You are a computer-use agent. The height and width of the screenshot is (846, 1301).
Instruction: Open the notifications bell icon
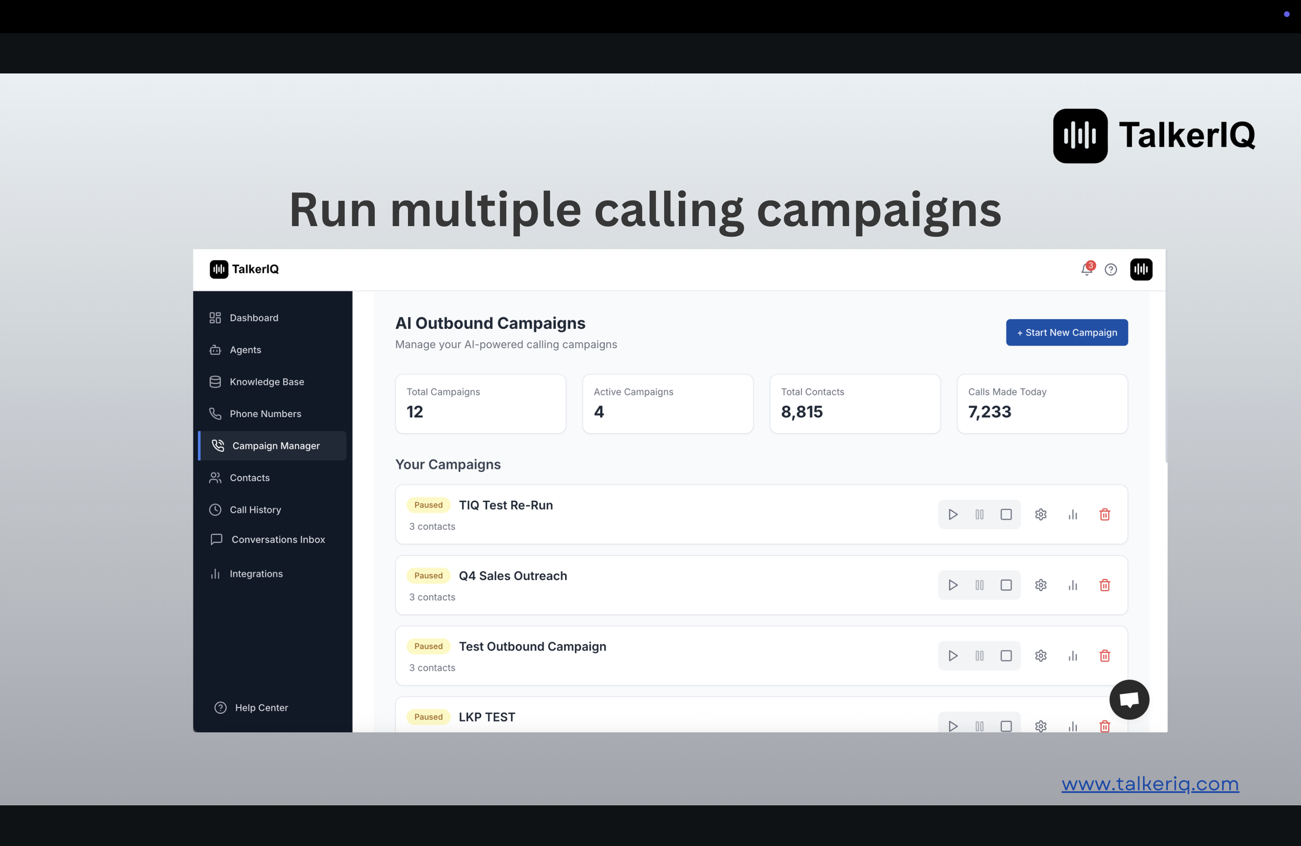(x=1086, y=269)
